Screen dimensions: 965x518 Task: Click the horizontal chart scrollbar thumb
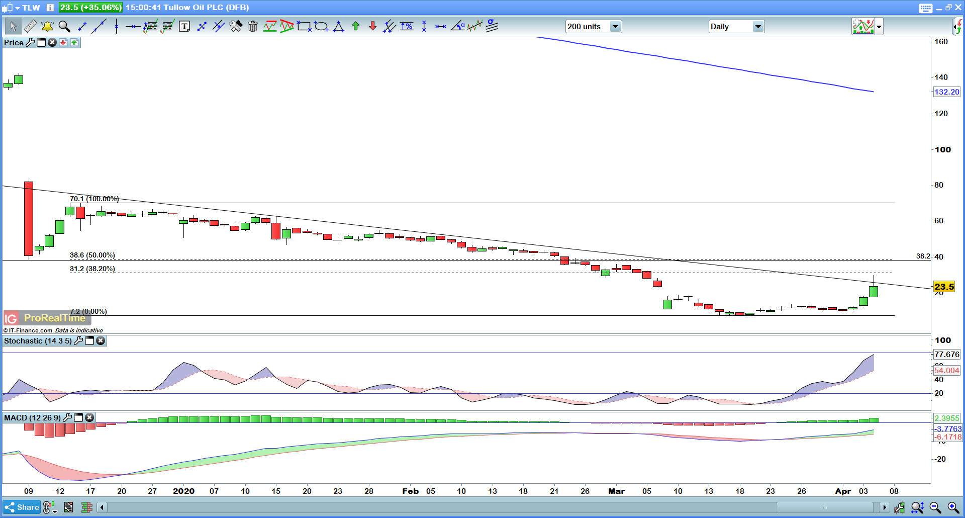tap(825, 507)
